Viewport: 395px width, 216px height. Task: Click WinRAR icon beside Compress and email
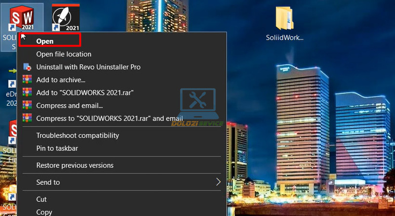(x=27, y=105)
